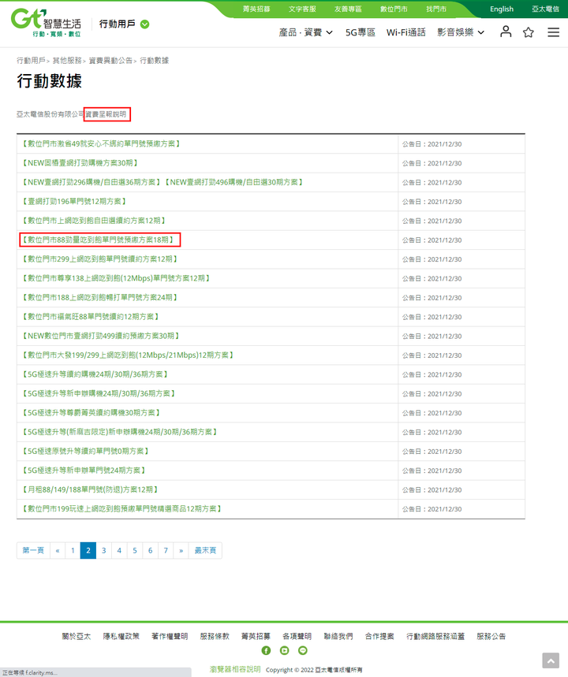Image resolution: width=568 pixels, height=677 pixels.
Task: Click the star favorites icon
Action: pyautogui.click(x=529, y=32)
